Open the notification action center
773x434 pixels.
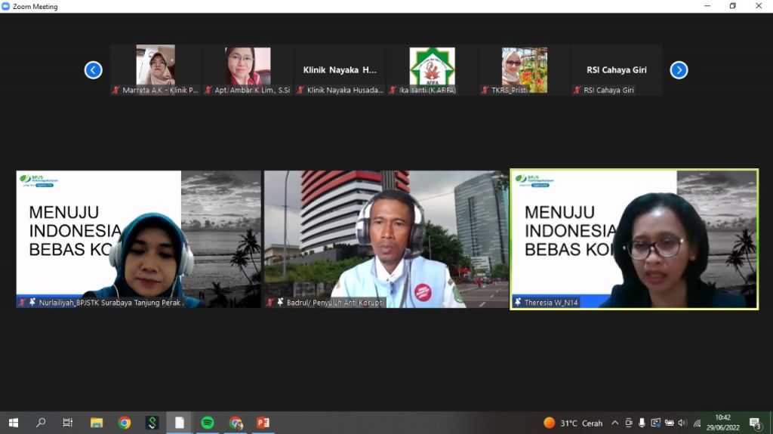[755, 423]
